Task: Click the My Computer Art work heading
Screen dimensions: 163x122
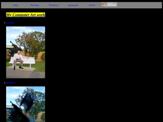Action: click(x=26, y=15)
